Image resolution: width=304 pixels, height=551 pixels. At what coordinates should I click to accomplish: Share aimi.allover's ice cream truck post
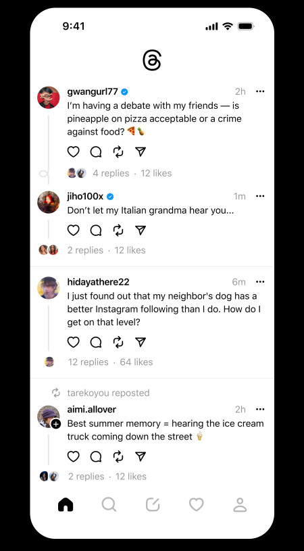pos(141,456)
